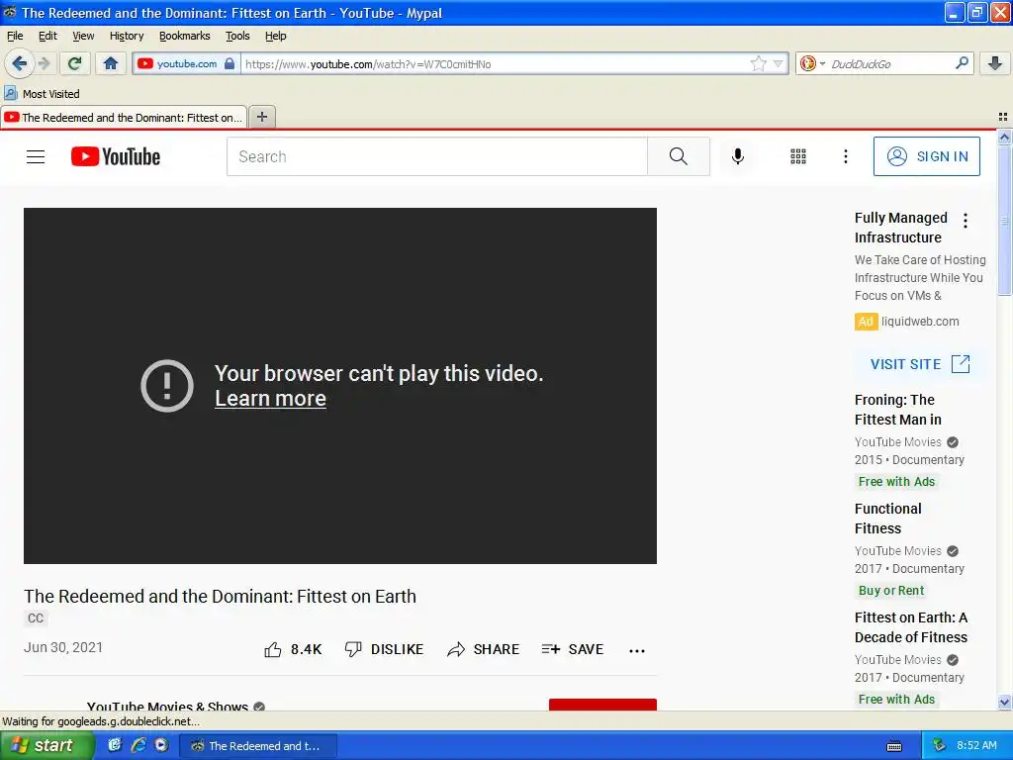Click the YouTube search magnifier button
Viewport: 1013px width, 760px height.
point(679,156)
